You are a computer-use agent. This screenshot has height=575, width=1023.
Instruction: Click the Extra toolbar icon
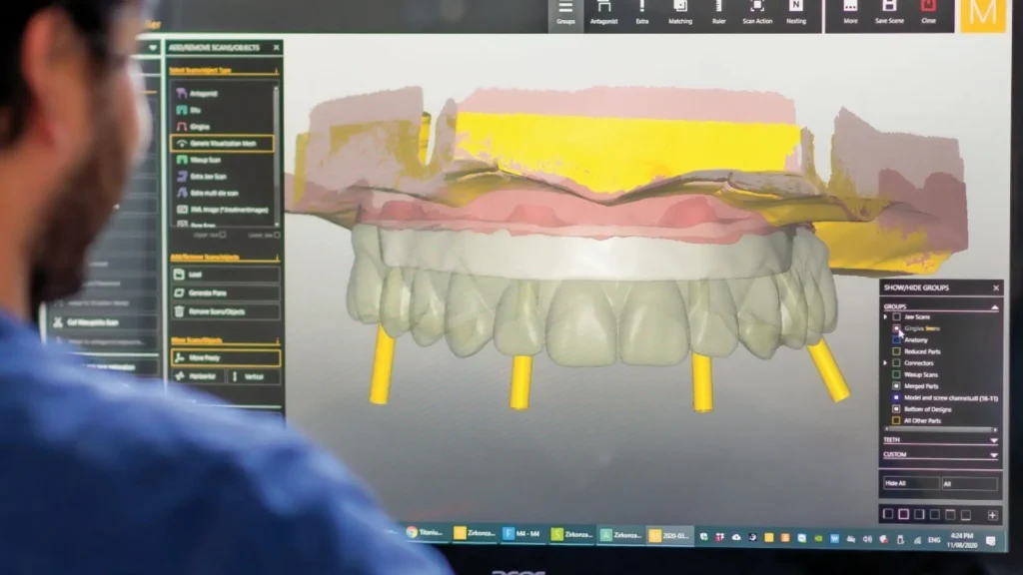(x=641, y=11)
